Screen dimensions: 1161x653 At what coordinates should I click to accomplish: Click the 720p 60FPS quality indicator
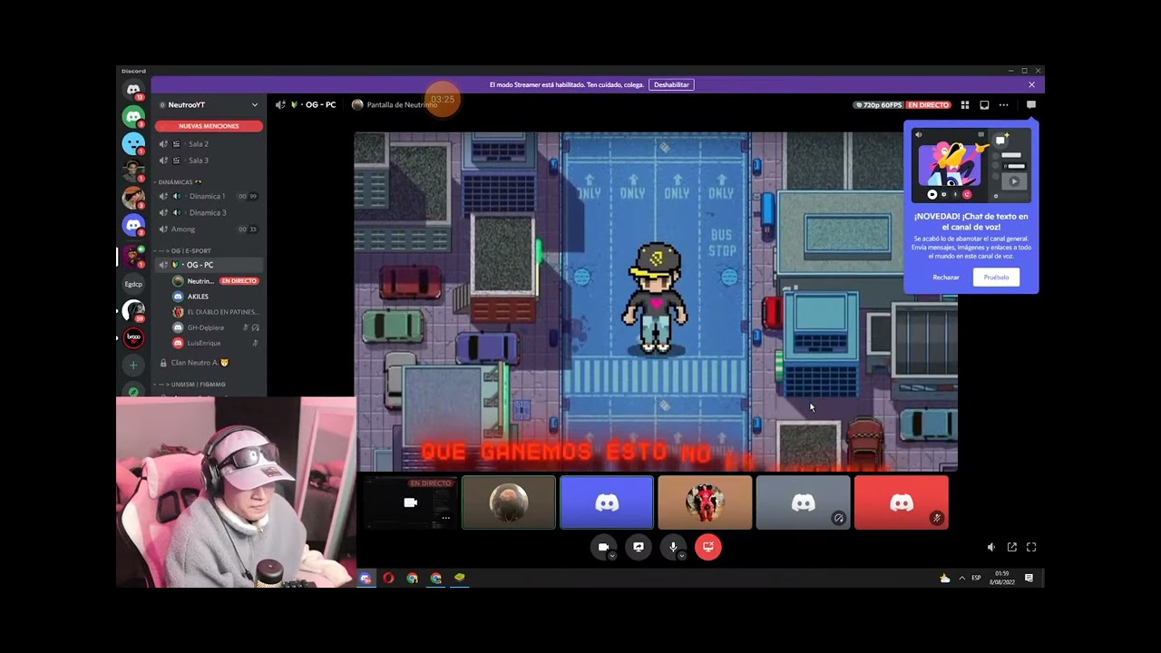pos(879,105)
